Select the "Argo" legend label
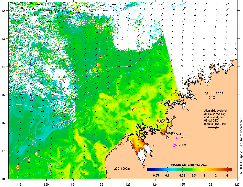243x187 pixels. coord(184,137)
